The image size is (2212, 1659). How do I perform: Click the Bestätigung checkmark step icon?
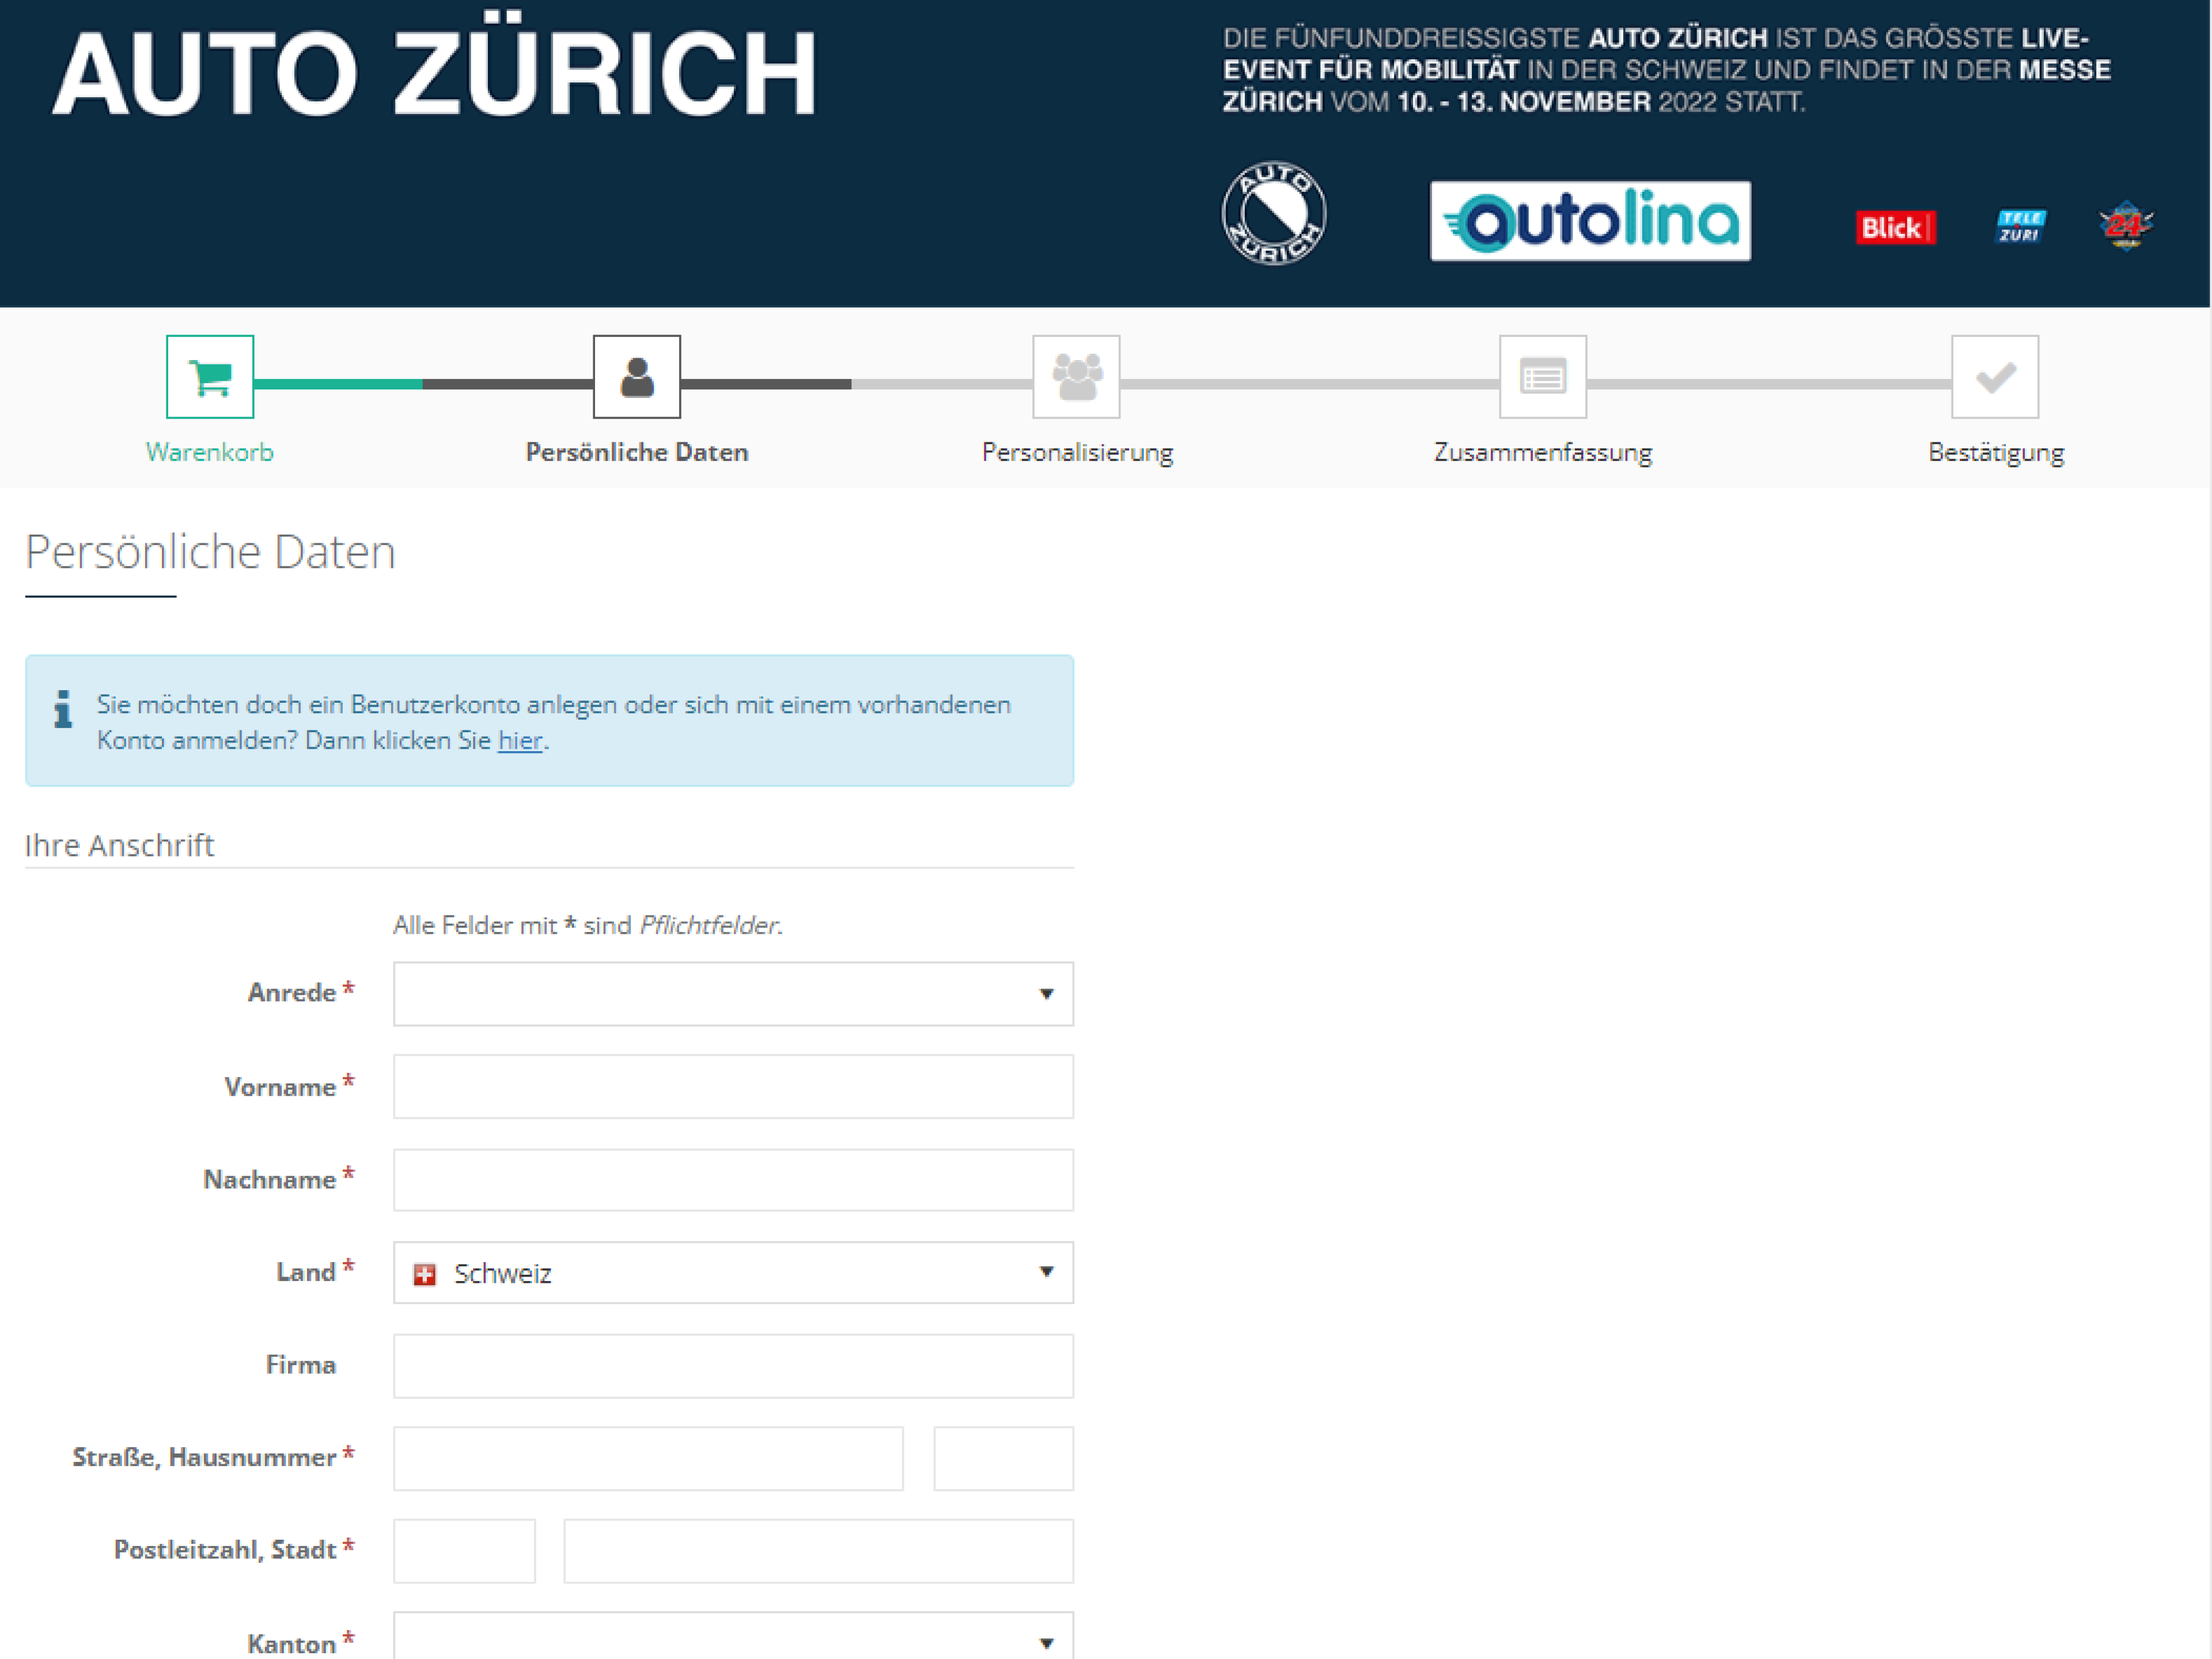pos(1995,377)
